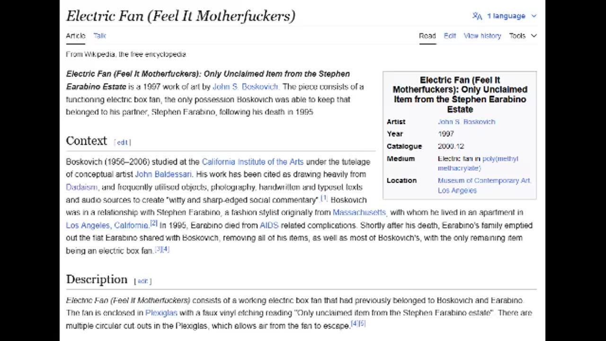
Task: Open the John Baldessari link
Action: pos(163,174)
